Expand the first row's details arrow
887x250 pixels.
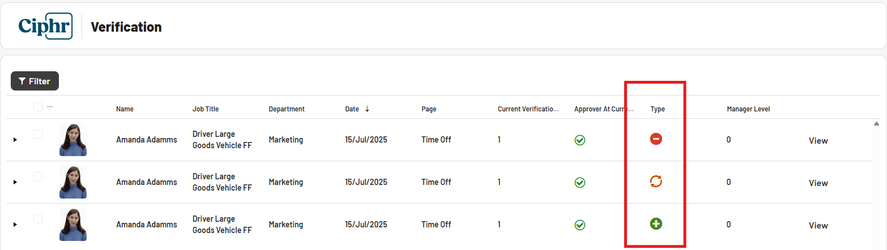coord(15,140)
